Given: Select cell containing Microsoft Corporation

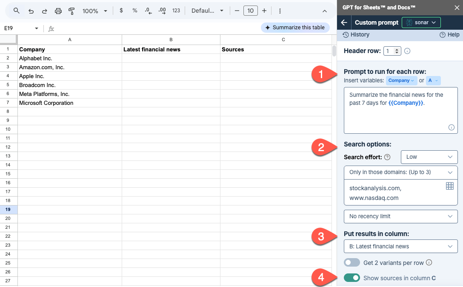Looking at the screenshot, I should click(x=70, y=103).
